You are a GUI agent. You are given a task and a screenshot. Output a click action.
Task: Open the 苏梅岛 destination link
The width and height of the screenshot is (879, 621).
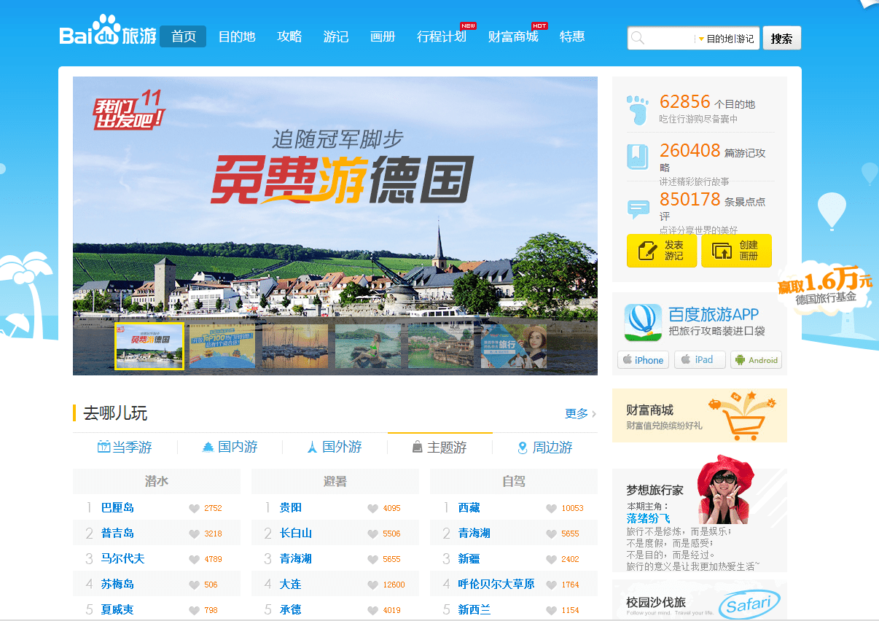point(117,584)
